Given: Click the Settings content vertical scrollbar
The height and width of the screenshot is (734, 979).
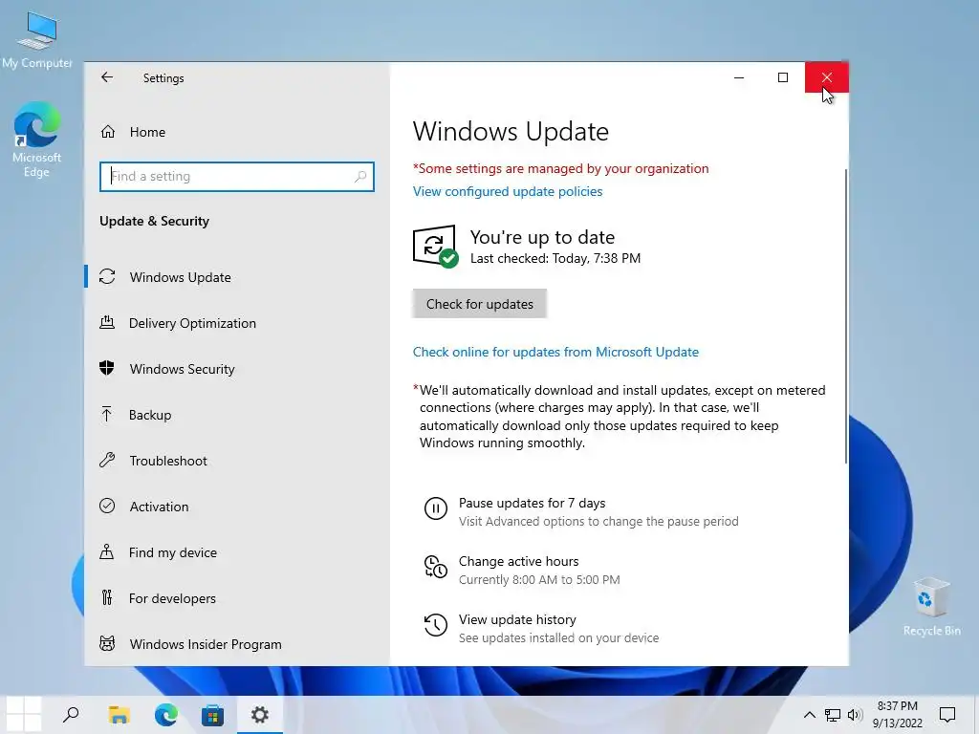Looking at the screenshot, I should click(846, 315).
